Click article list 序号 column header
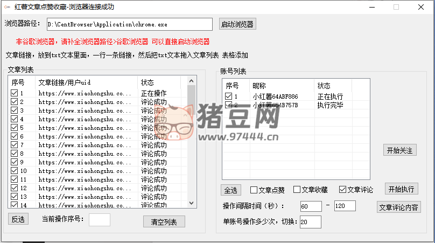Viewport: 435px width, 243px height. click(22, 82)
